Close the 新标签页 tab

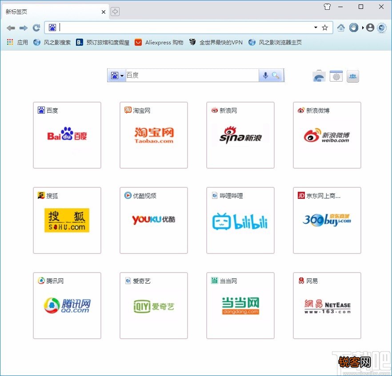(x=104, y=12)
